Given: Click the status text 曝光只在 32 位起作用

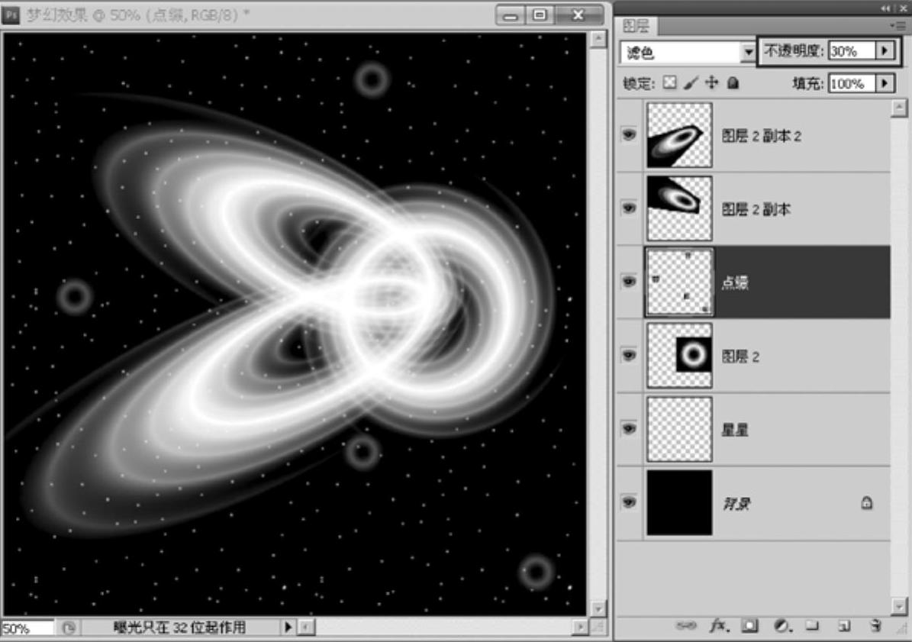Looking at the screenshot, I should click(x=179, y=627).
